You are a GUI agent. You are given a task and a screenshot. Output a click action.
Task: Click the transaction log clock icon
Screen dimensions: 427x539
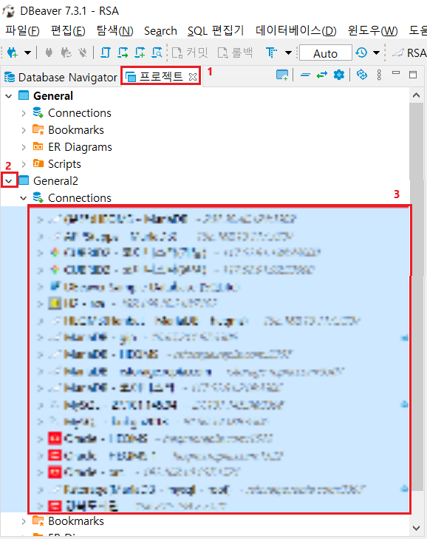(361, 52)
